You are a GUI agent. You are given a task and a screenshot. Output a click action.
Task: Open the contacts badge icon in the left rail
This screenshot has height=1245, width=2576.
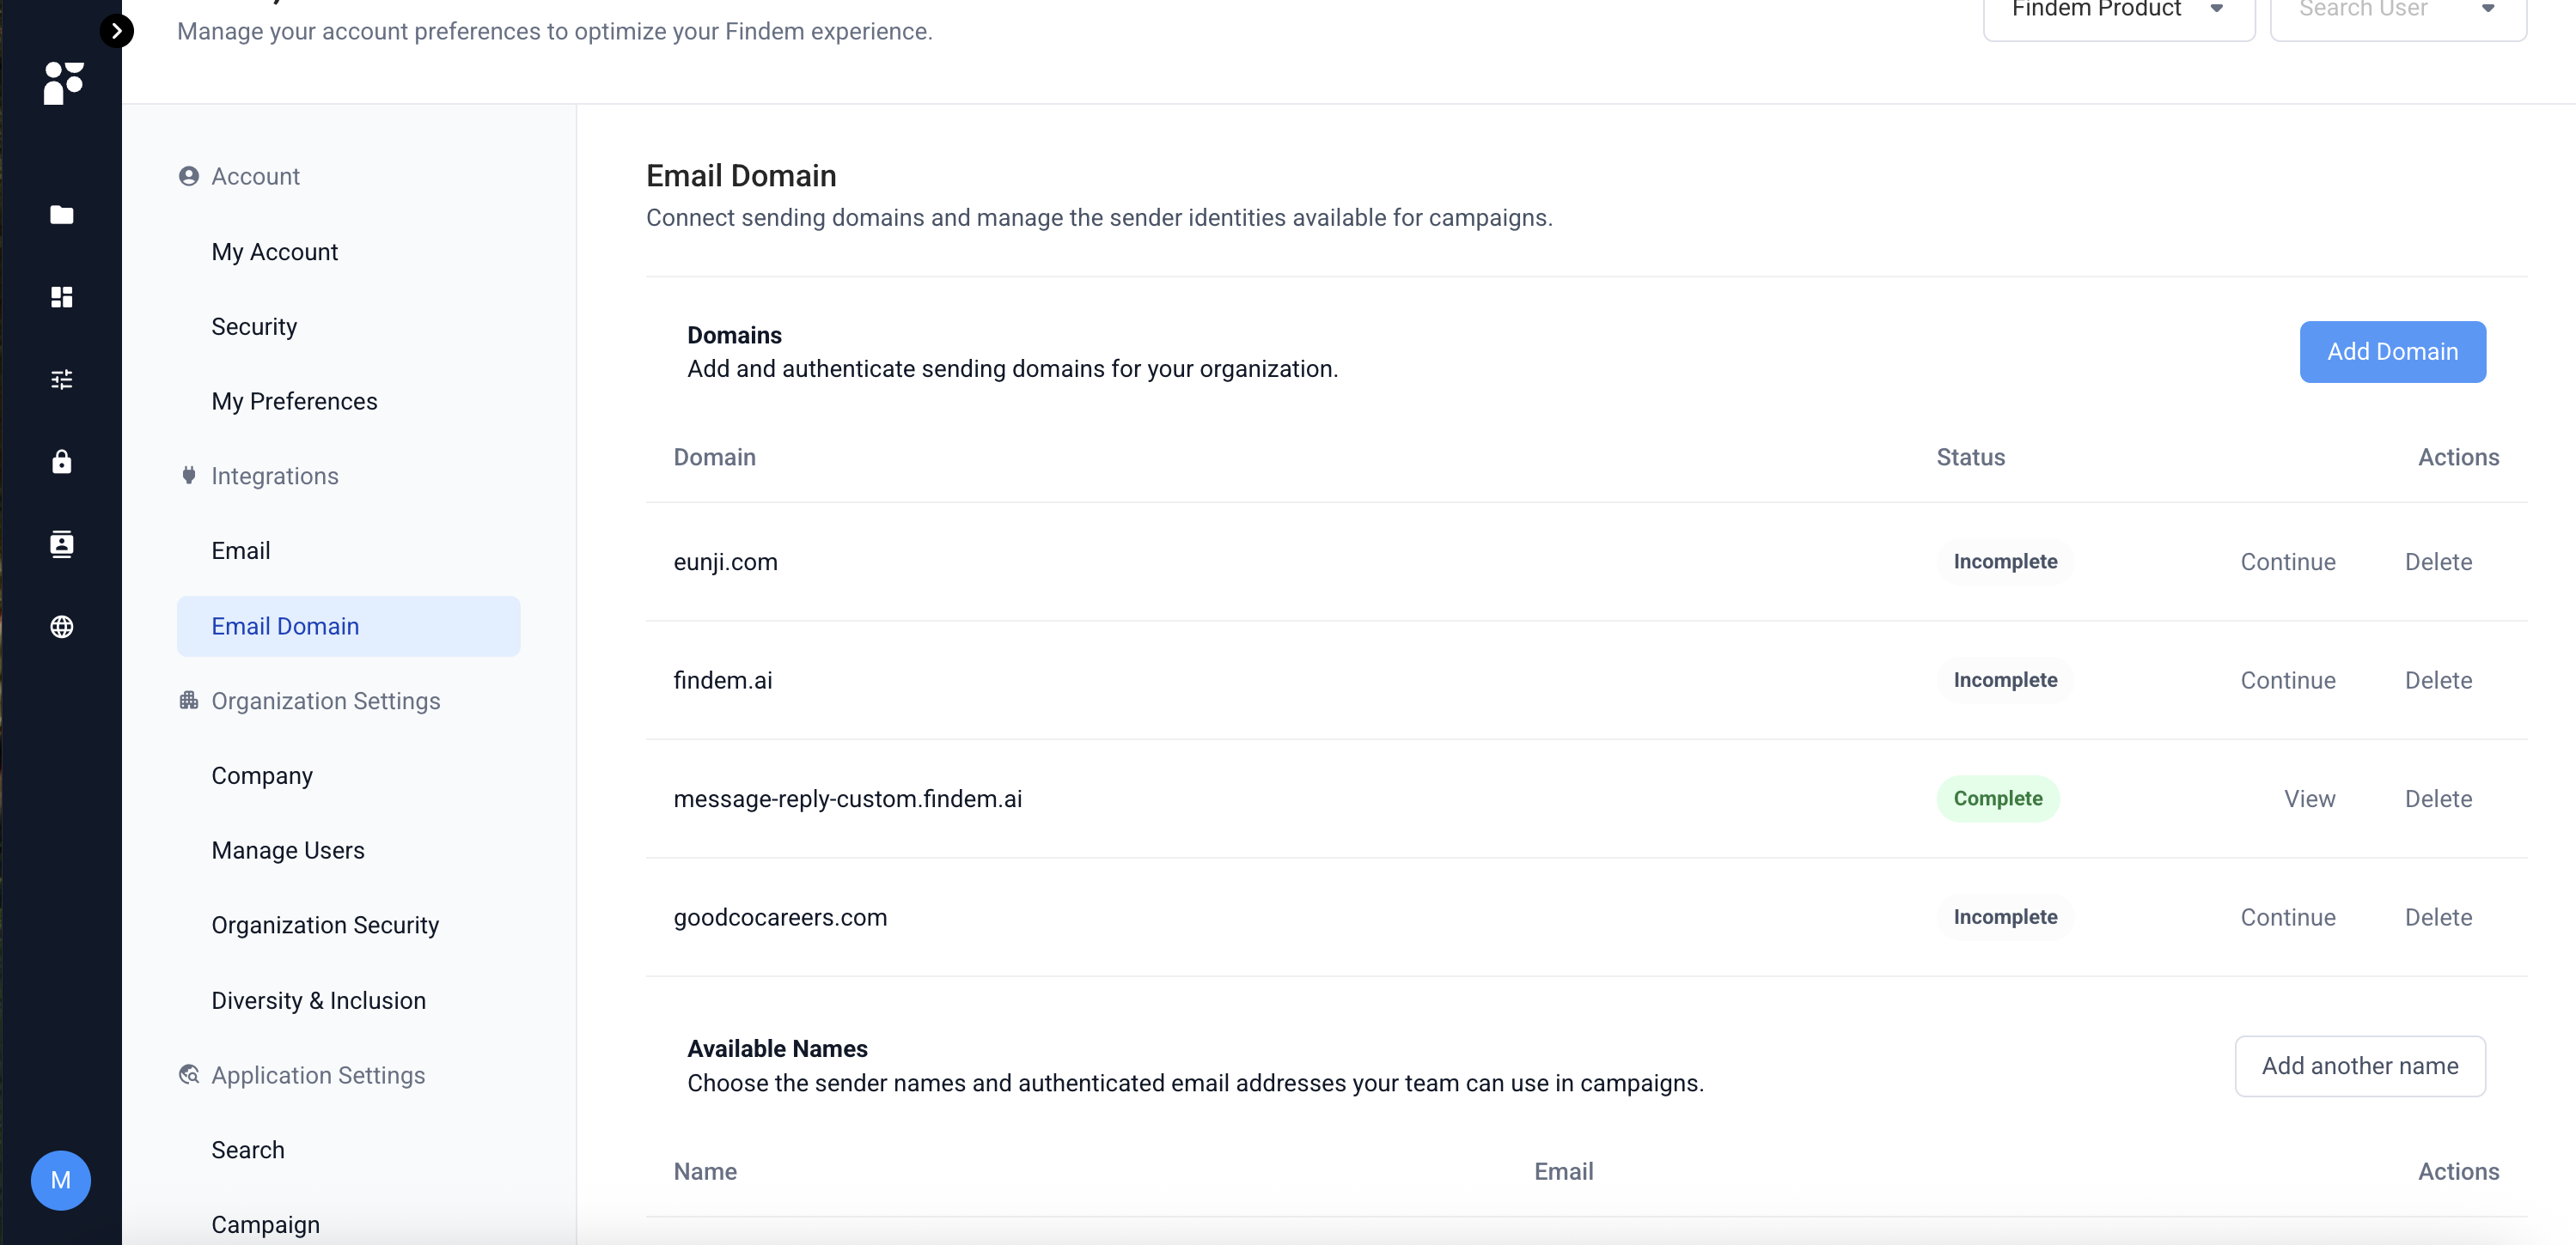pyautogui.click(x=61, y=544)
